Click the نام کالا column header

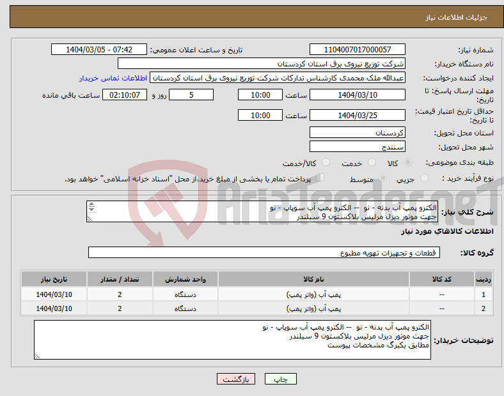313,279
